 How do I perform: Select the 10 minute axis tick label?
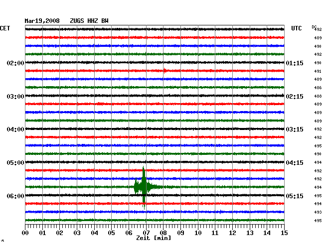click(198, 233)
